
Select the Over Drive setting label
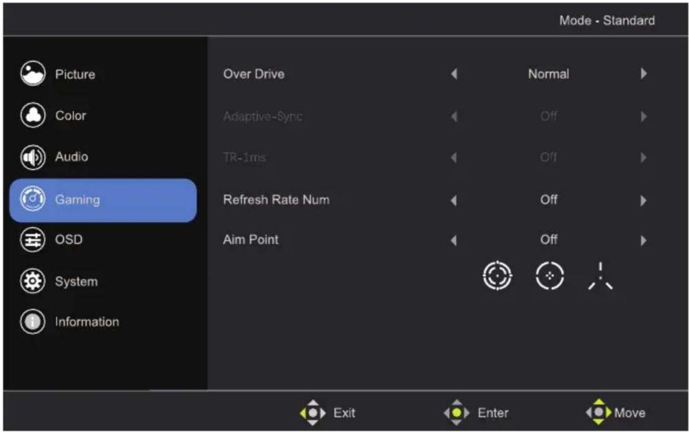click(x=254, y=74)
